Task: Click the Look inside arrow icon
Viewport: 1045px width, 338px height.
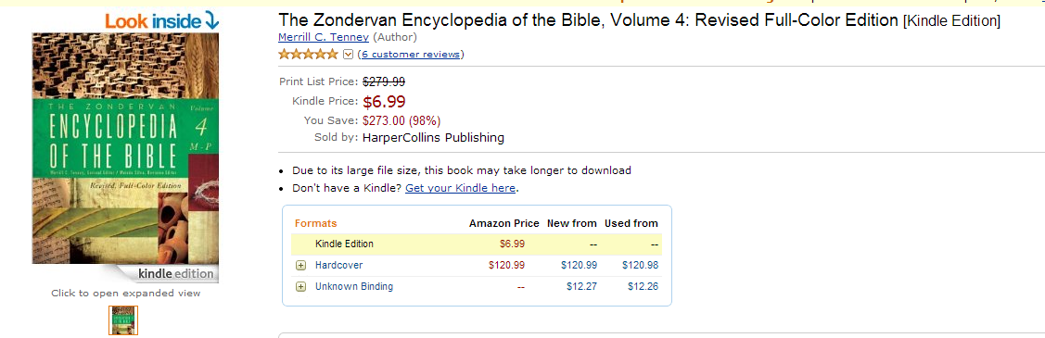Action: [211, 21]
